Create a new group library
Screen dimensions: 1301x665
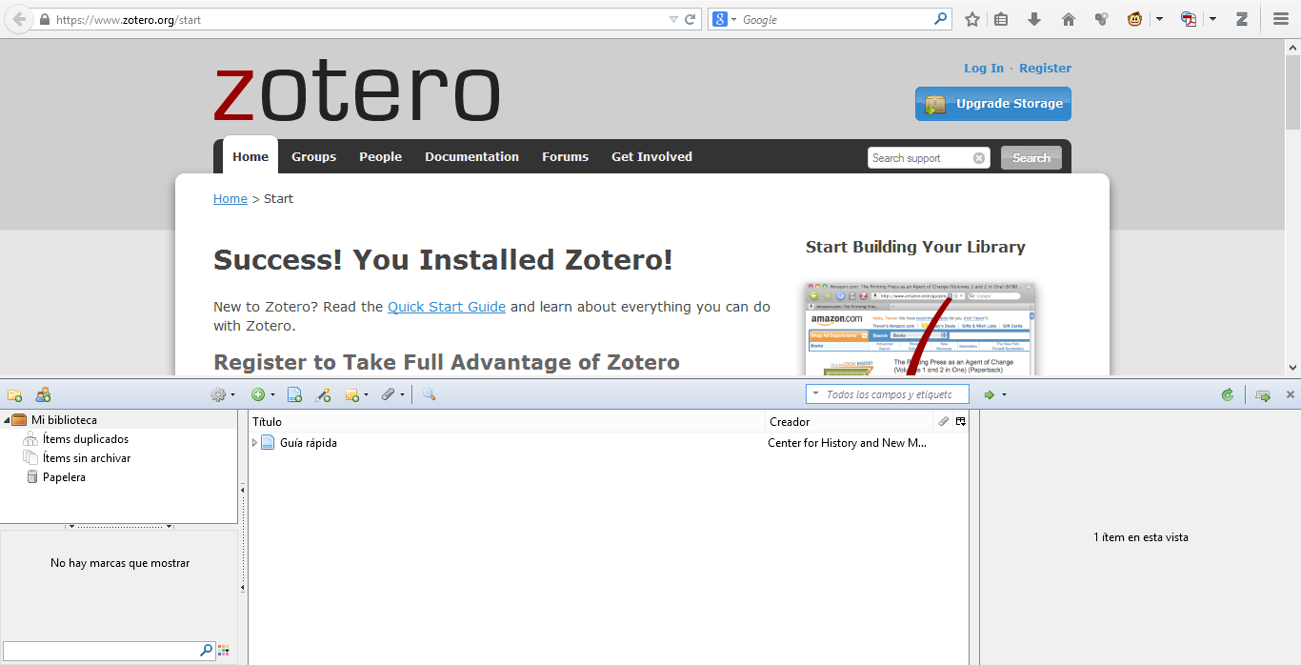42,393
